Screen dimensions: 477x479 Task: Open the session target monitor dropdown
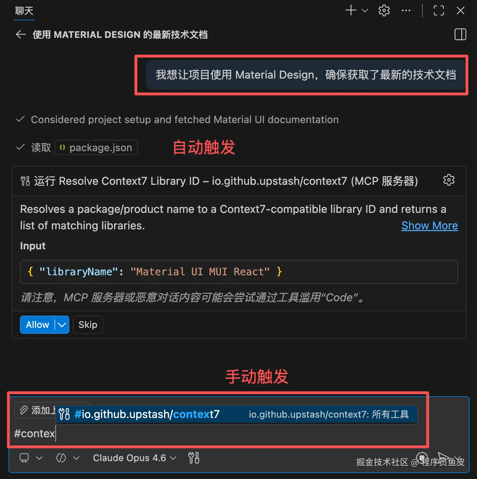[31, 458]
